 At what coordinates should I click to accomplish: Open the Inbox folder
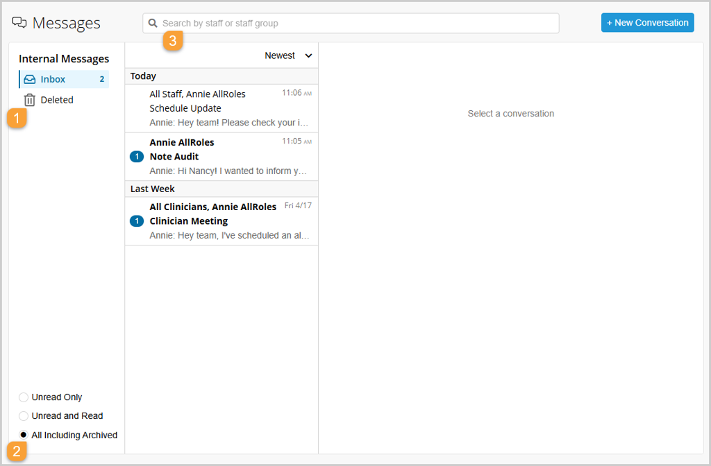[64, 79]
